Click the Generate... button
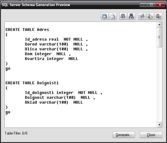This screenshot has height=143, width=167. (124, 135)
